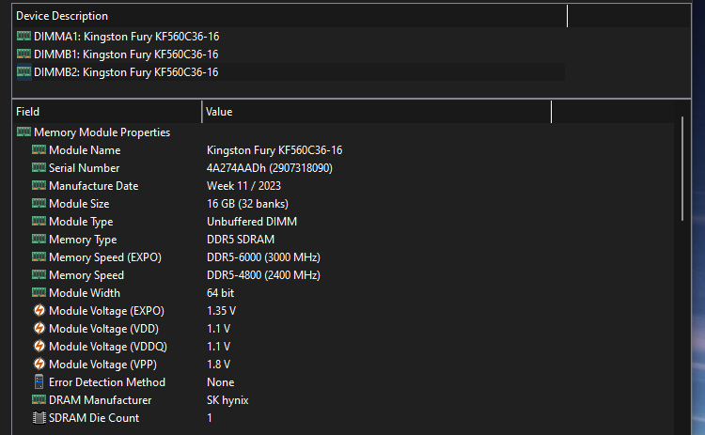This screenshot has width=705, height=435.
Task: Click the Module Name value Kingston Fury KF560C36-16
Action: pyautogui.click(x=274, y=150)
